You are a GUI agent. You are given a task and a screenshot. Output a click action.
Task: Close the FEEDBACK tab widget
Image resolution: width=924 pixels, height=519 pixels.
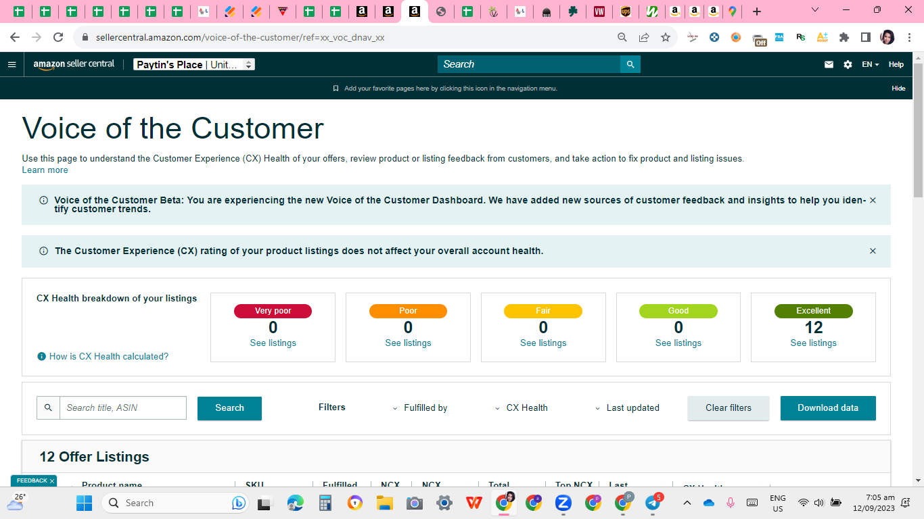click(51, 481)
